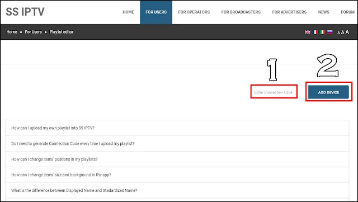Open the FOR USERS tab
This screenshot has height=202, width=358.
click(x=156, y=12)
